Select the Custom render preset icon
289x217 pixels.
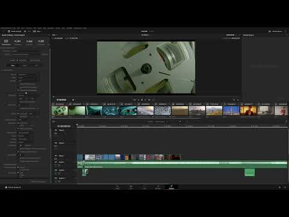coord(6,42)
